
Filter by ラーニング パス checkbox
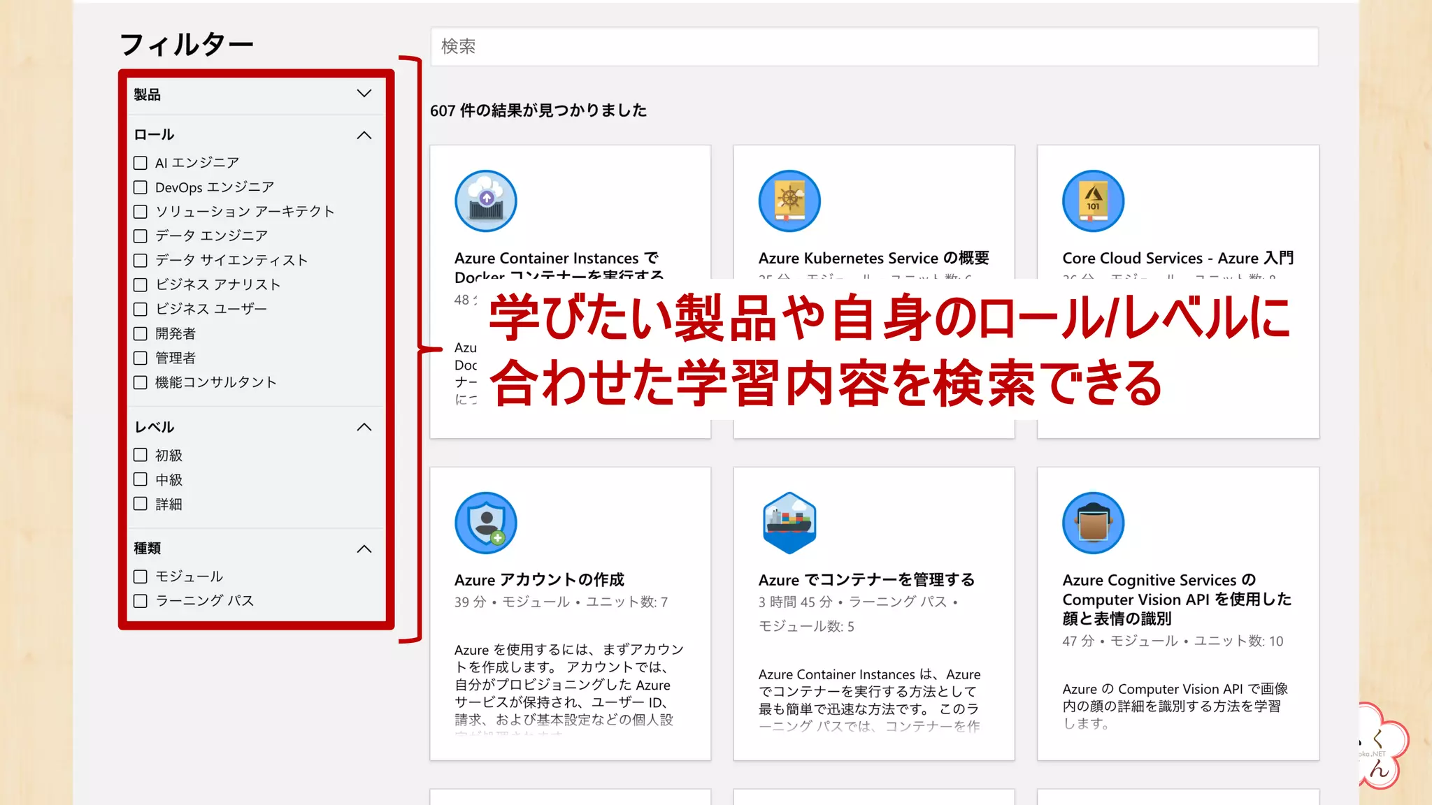coord(141,601)
